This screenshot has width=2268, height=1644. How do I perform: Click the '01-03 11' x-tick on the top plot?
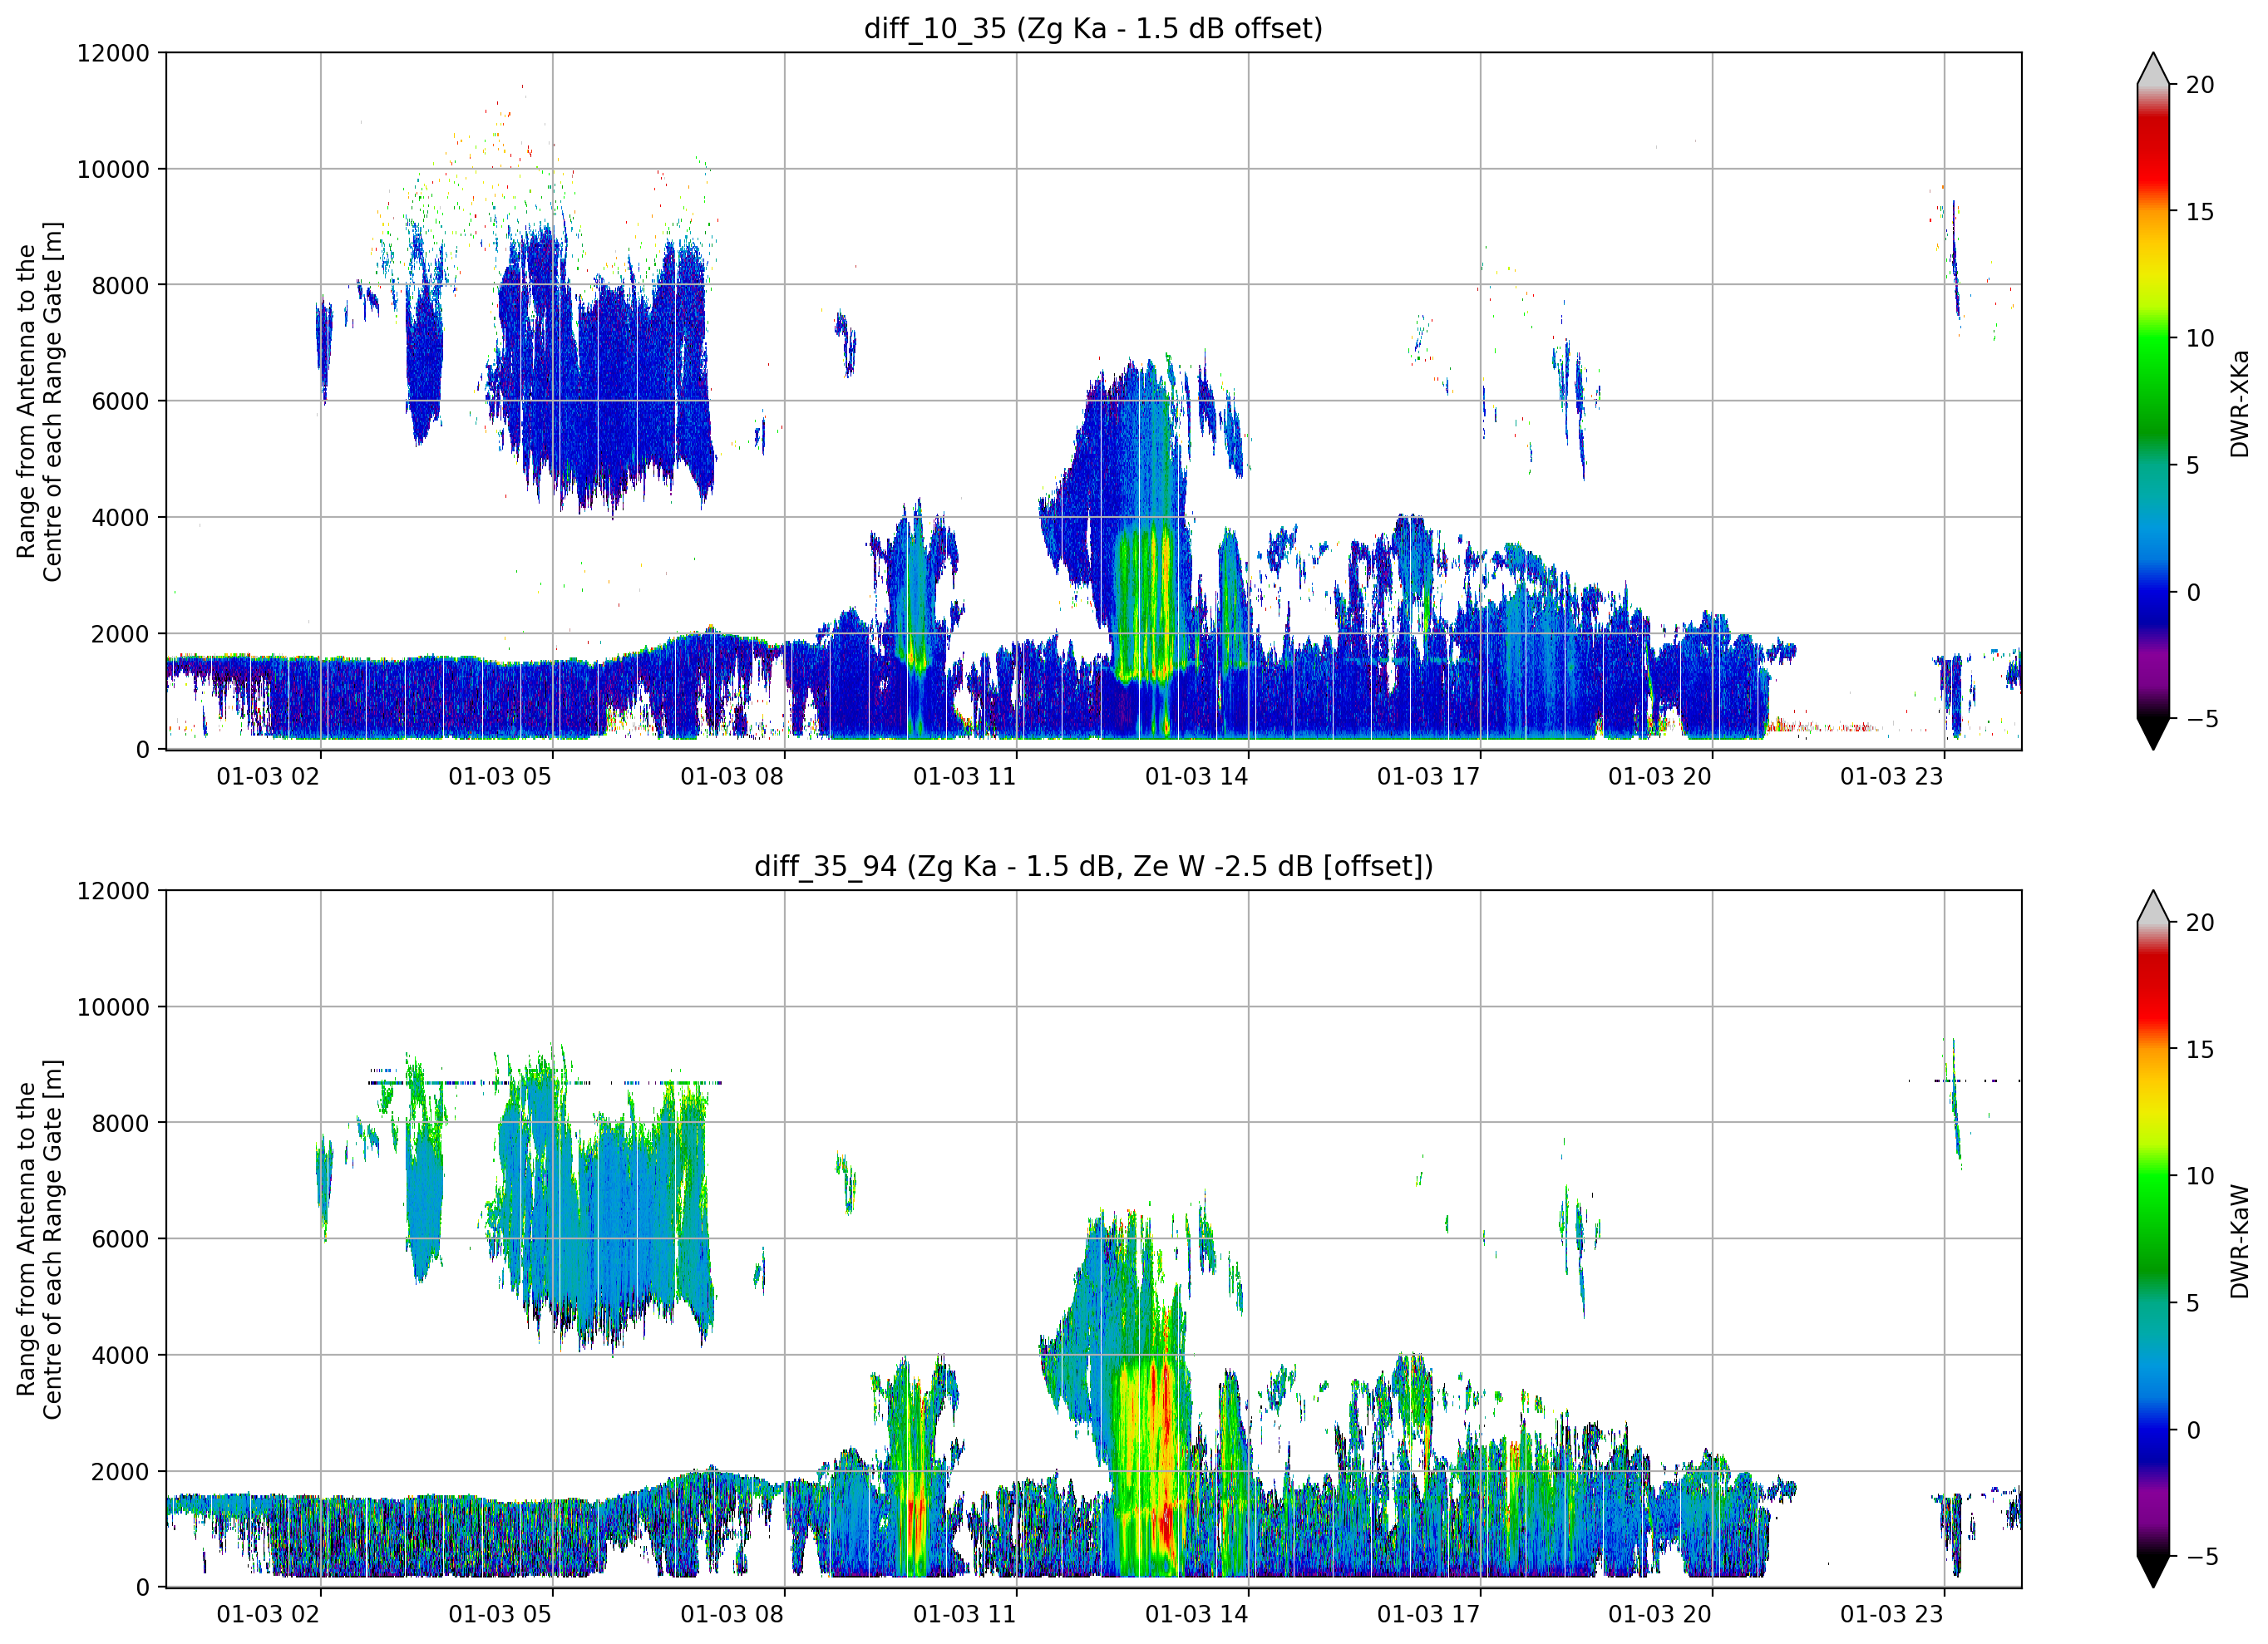(x=964, y=776)
